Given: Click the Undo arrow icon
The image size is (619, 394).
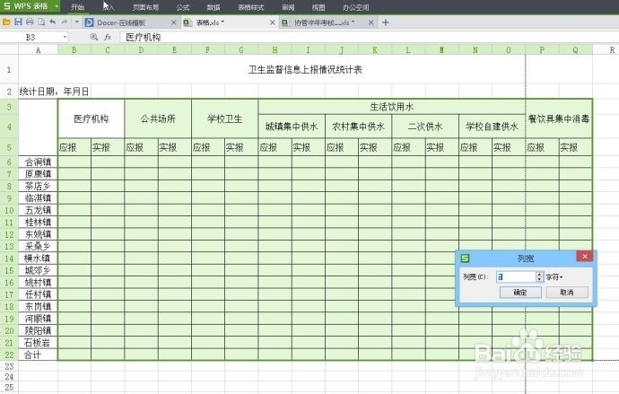Looking at the screenshot, I should [x=53, y=22].
